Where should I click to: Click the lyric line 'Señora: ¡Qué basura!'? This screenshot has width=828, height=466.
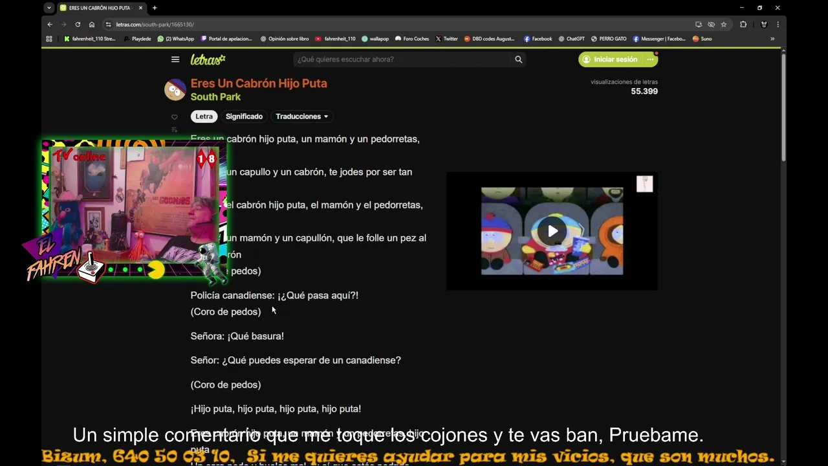(x=237, y=336)
